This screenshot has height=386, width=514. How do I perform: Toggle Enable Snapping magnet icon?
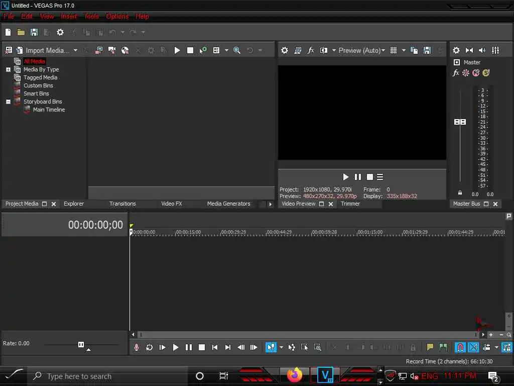[460, 347]
